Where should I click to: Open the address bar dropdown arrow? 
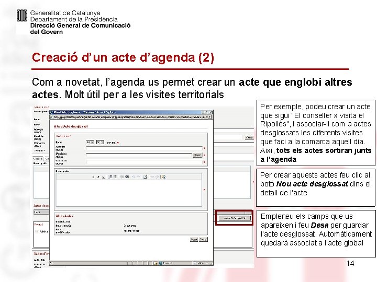(x=209, y=117)
